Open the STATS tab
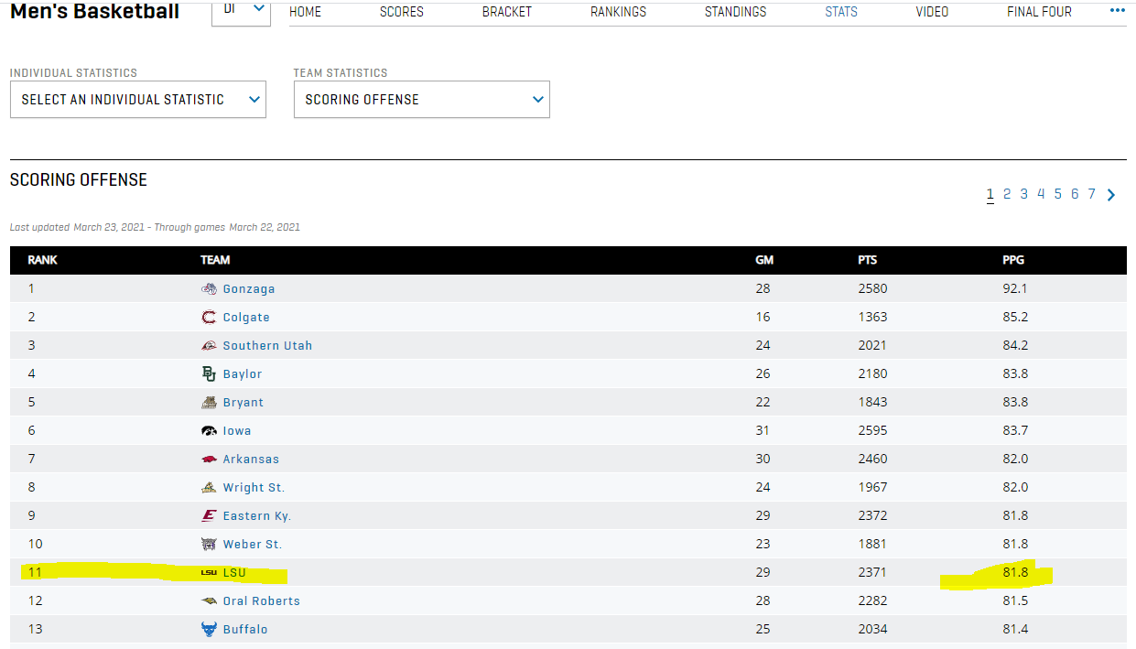Viewport: 1136px width, 649px height. [841, 12]
